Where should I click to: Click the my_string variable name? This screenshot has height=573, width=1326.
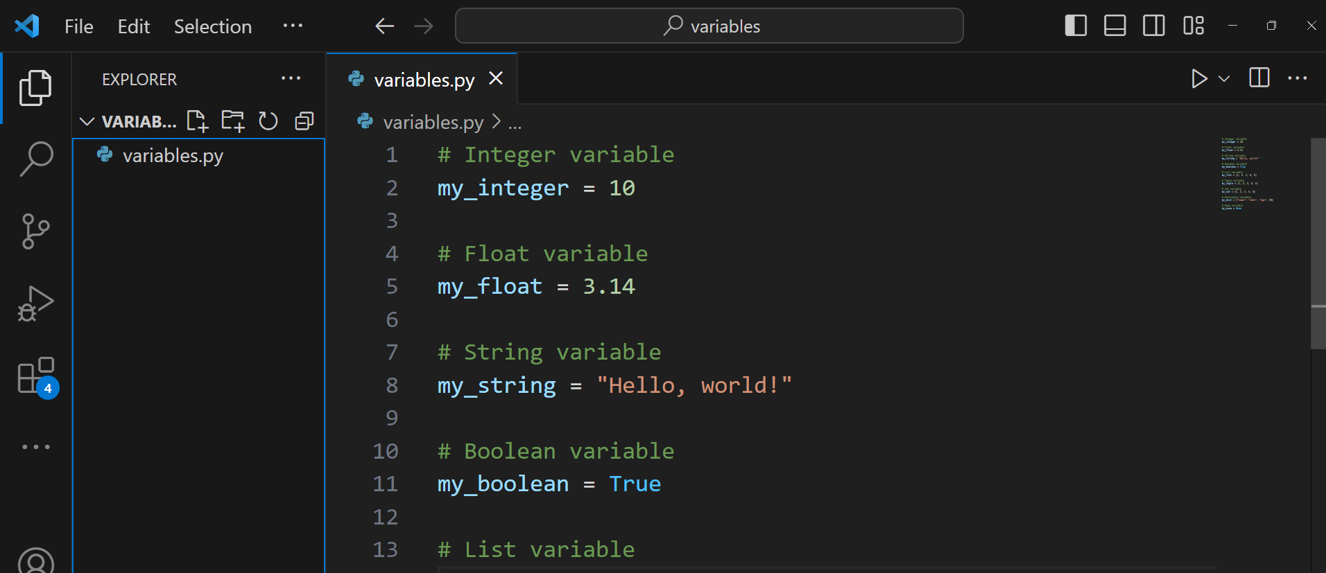click(x=497, y=385)
